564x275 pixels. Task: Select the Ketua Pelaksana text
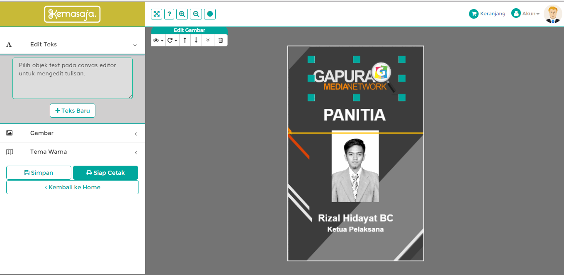coord(355,229)
